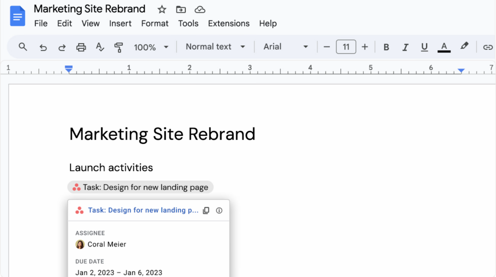Open the zoom level dropdown
The height and width of the screenshot is (277, 496).
[151, 47]
